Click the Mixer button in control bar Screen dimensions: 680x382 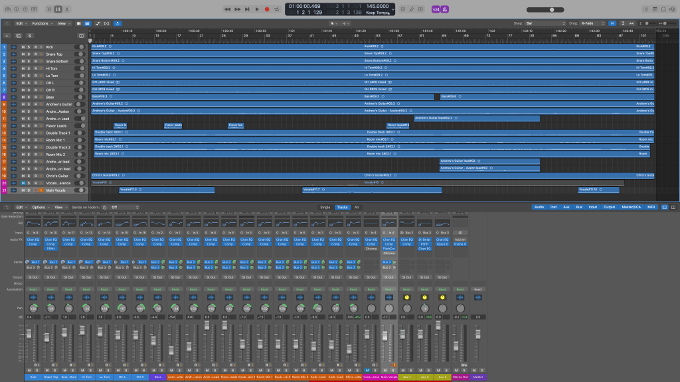58,9
